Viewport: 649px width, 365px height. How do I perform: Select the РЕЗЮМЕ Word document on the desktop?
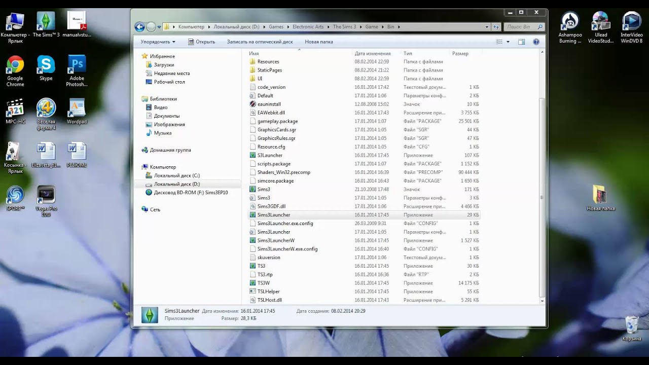point(77,155)
